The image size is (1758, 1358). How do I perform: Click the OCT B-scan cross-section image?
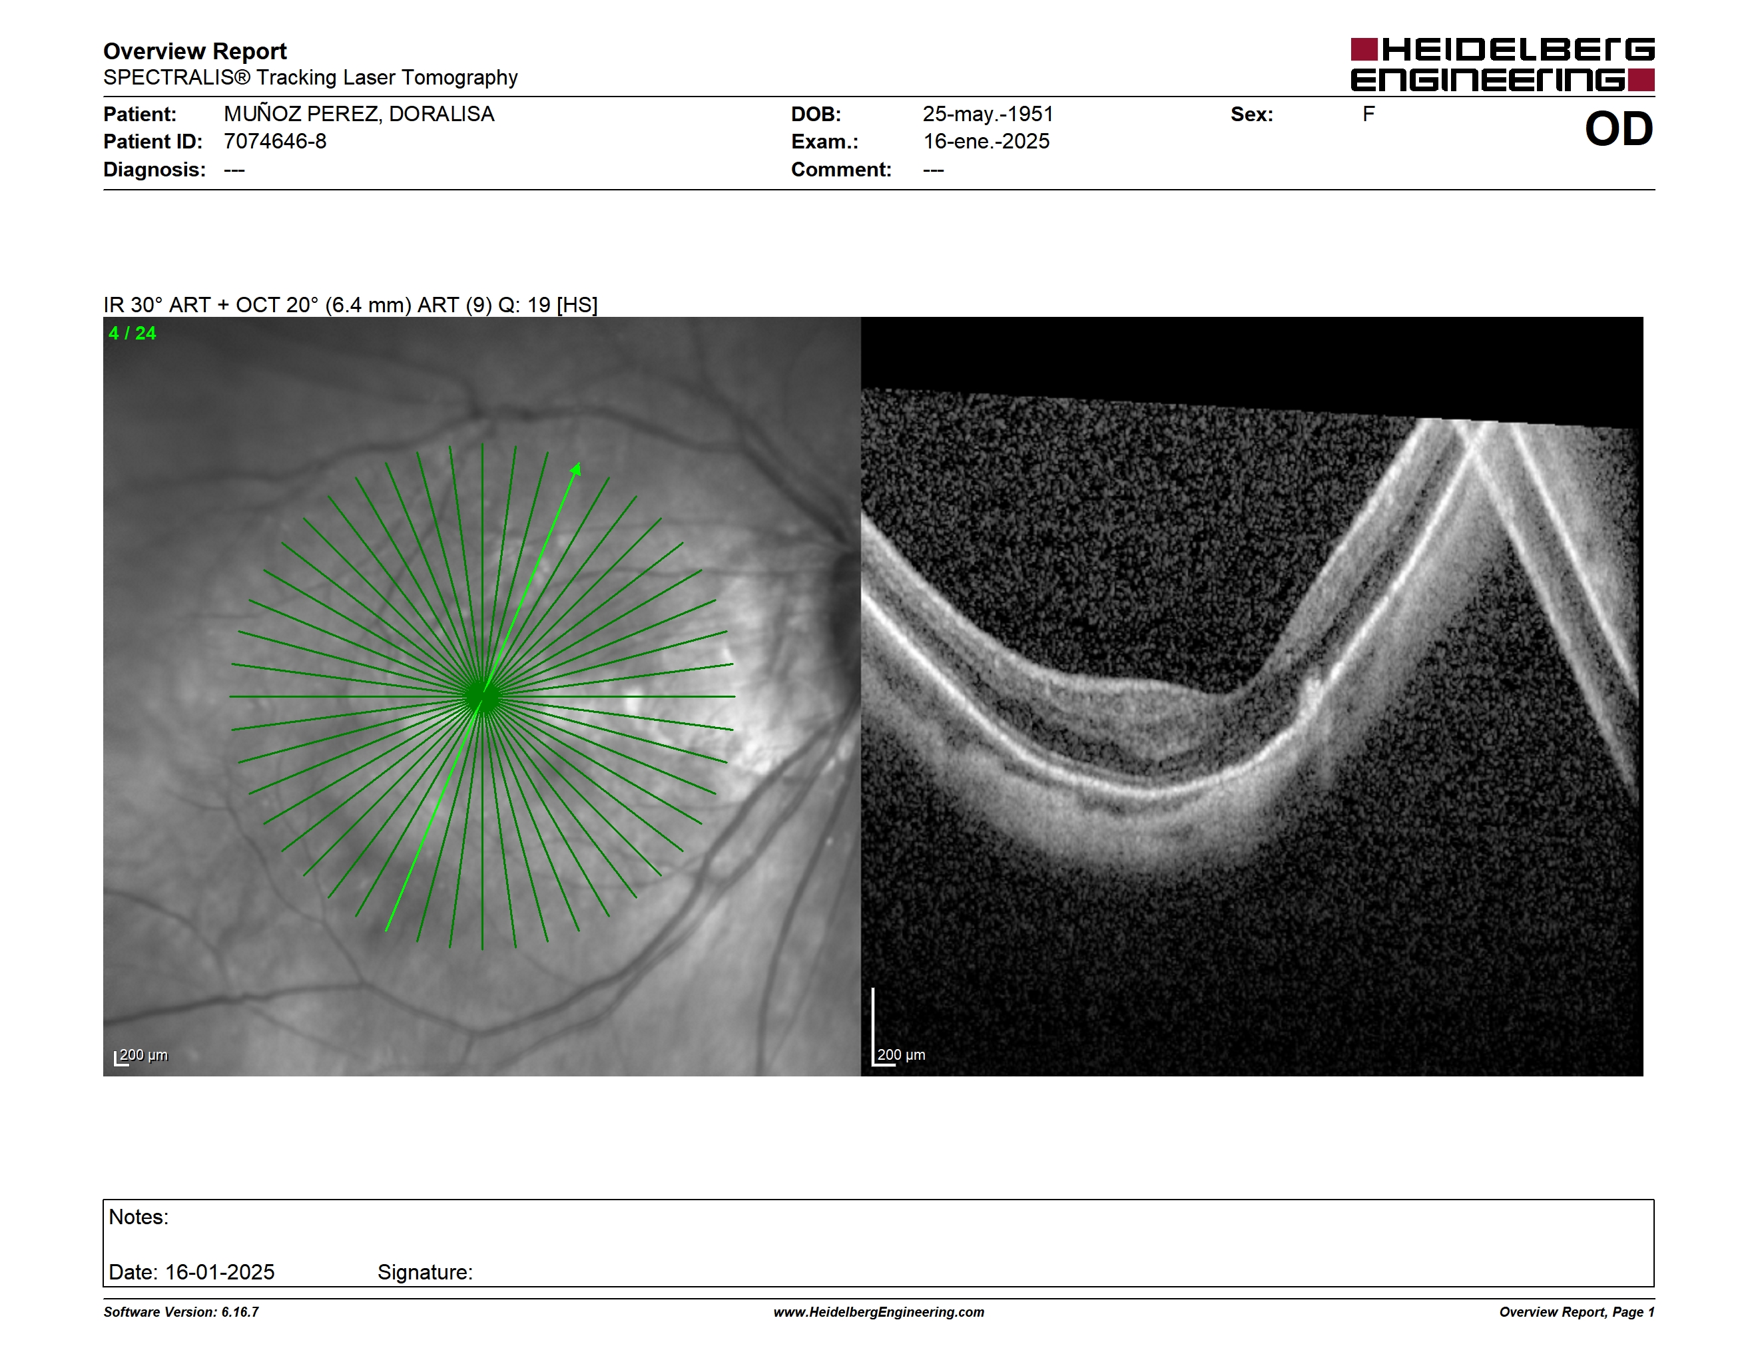click(1252, 696)
